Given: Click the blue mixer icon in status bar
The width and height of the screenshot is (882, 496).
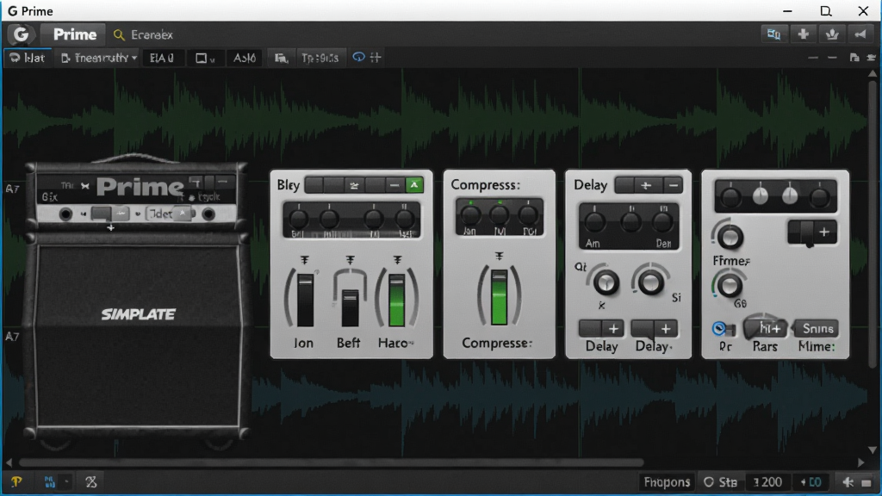Looking at the screenshot, I should 49,482.
